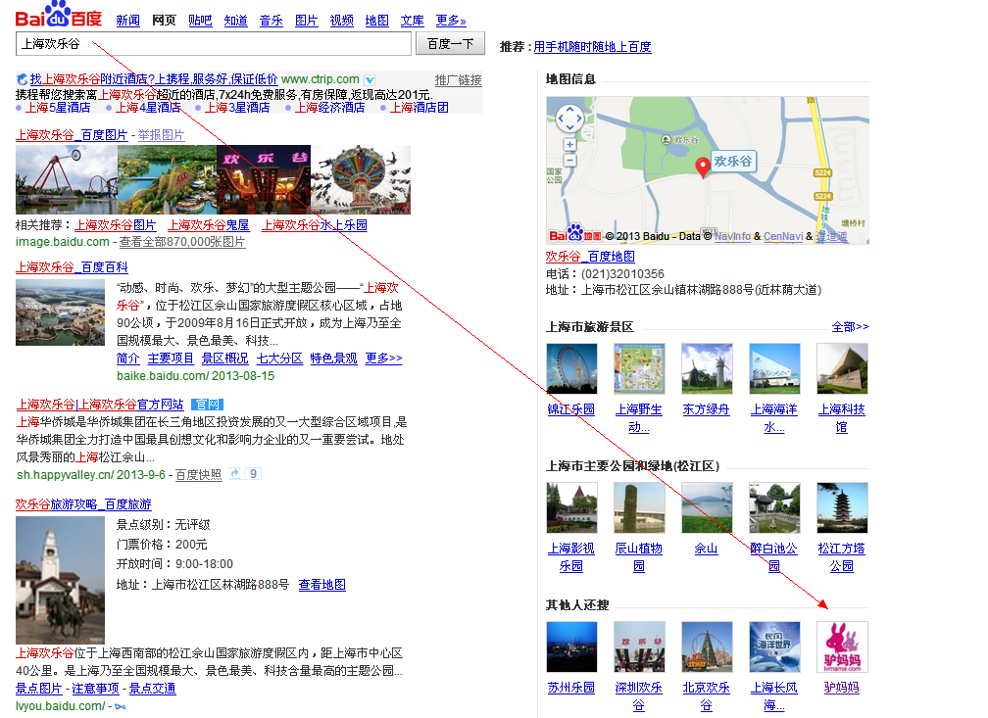Open 上海经济酒店 link
This screenshot has width=988, height=718.
click(329, 108)
